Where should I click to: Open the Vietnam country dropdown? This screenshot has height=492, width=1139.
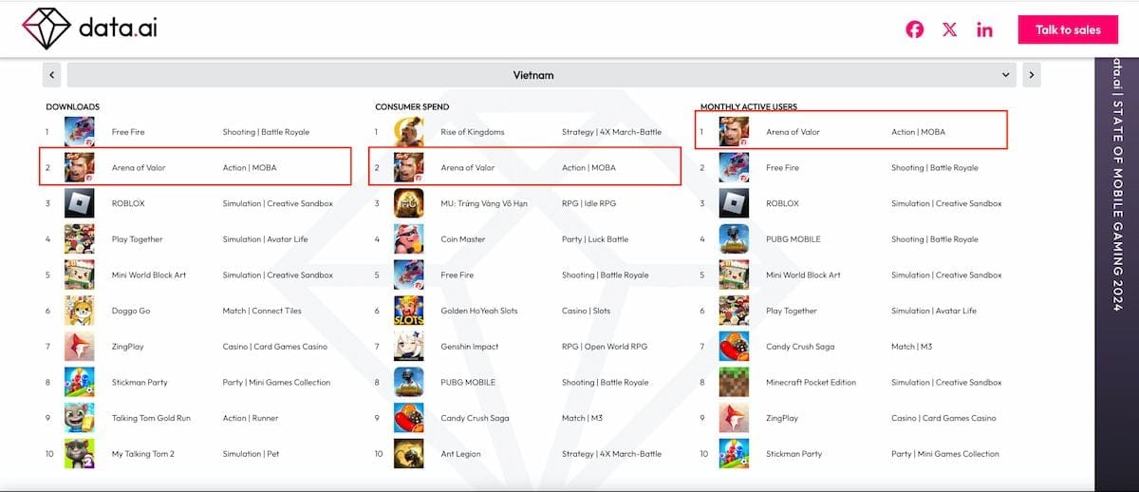pyautogui.click(x=541, y=75)
